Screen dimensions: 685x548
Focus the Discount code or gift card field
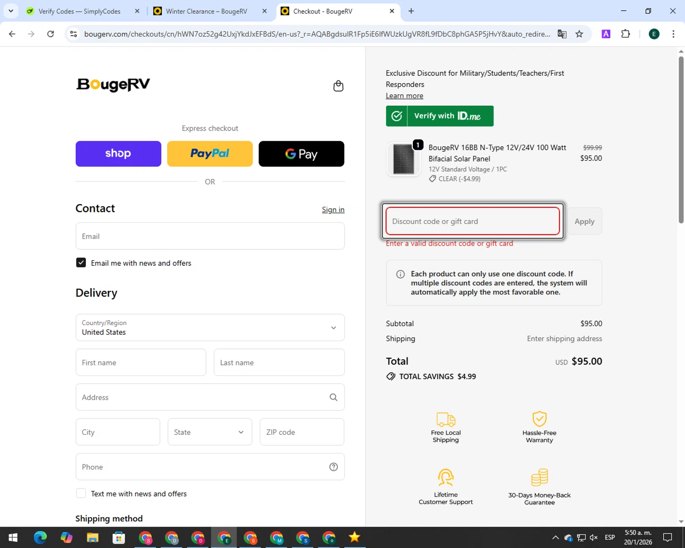click(x=473, y=221)
